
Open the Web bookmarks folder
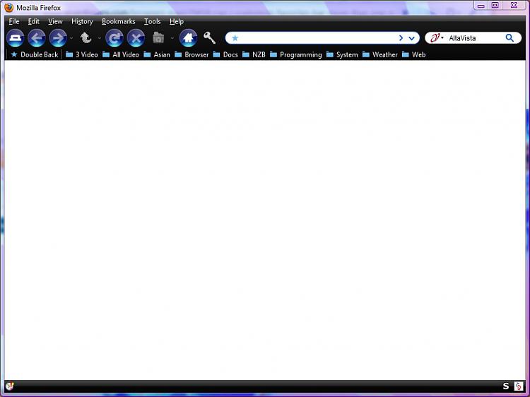(x=413, y=54)
